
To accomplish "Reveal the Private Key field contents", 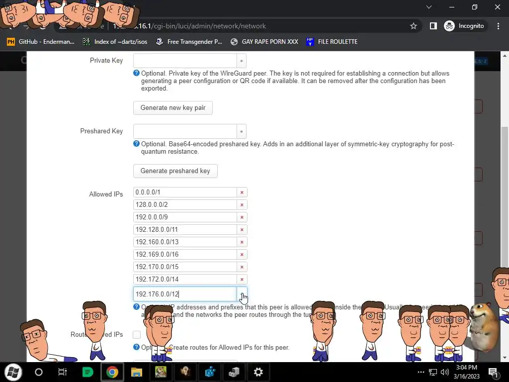I will pyautogui.click(x=241, y=61).
